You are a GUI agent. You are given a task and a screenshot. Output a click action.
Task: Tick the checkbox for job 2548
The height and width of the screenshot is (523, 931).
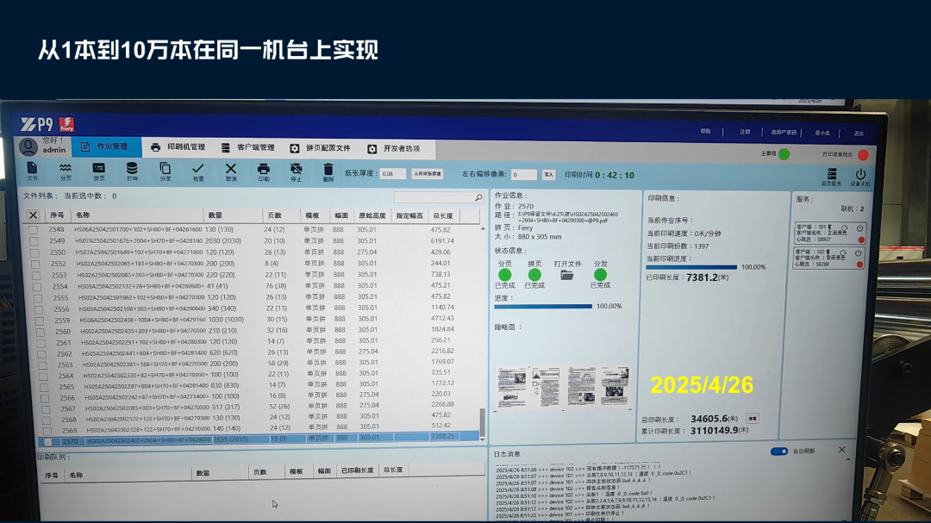[34, 230]
